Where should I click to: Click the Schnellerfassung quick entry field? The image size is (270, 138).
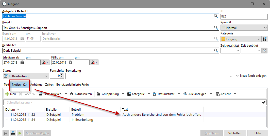pos(127,103)
